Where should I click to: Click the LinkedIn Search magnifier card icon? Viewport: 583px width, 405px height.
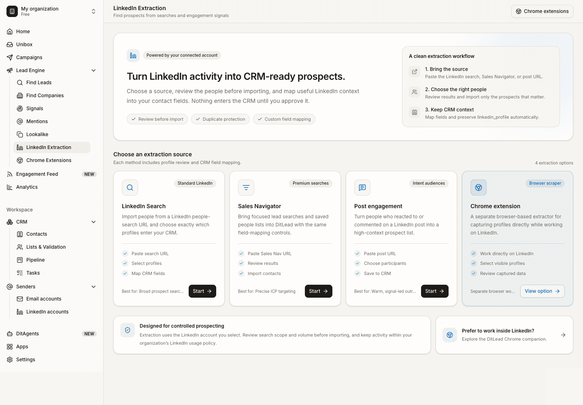pyautogui.click(x=130, y=188)
